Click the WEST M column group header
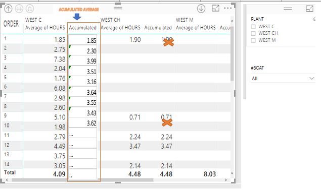 coord(185,20)
